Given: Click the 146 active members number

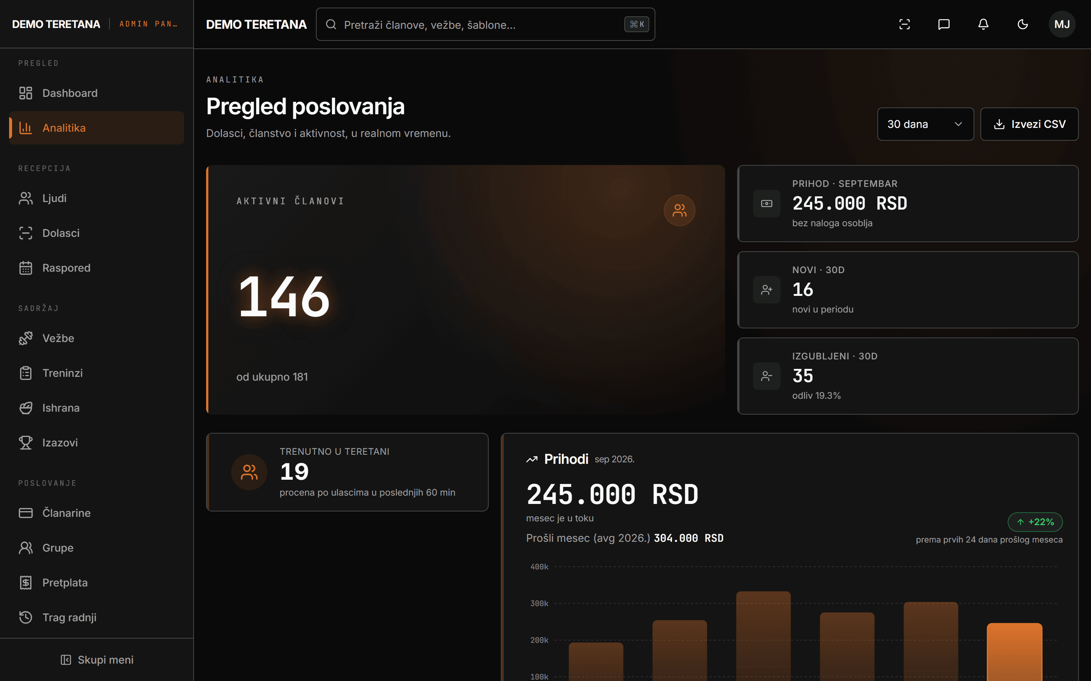Looking at the screenshot, I should coord(284,297).
